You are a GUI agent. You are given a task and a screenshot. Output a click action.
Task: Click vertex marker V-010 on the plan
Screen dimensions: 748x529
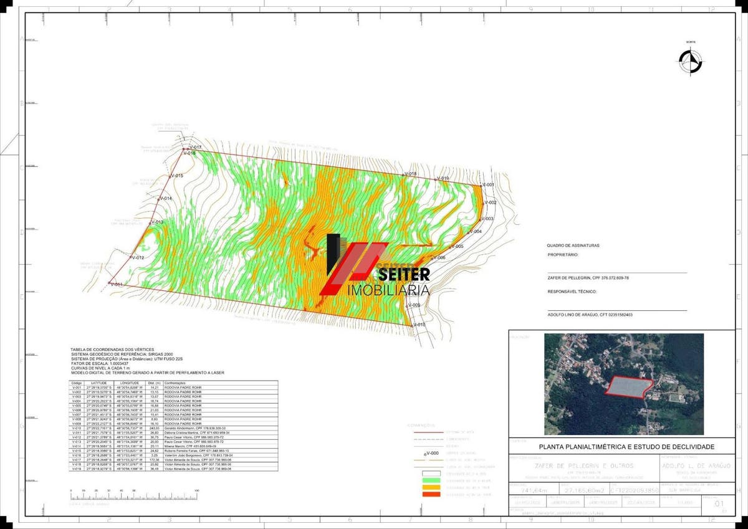pos(418,325)
